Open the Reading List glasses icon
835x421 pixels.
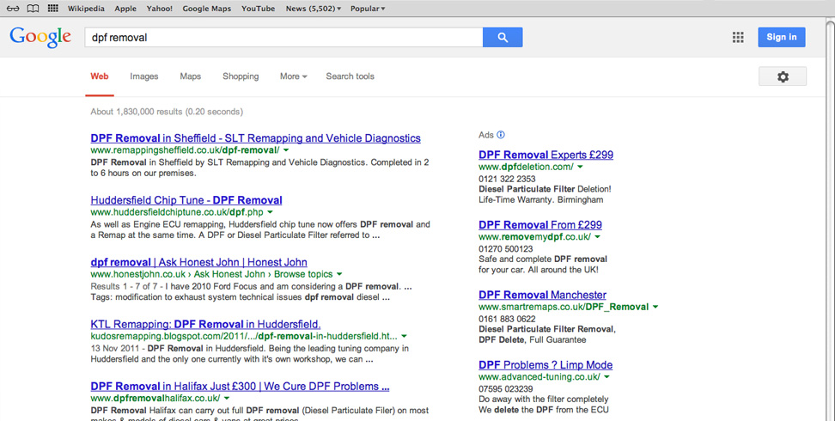click(x=13, y=9)
